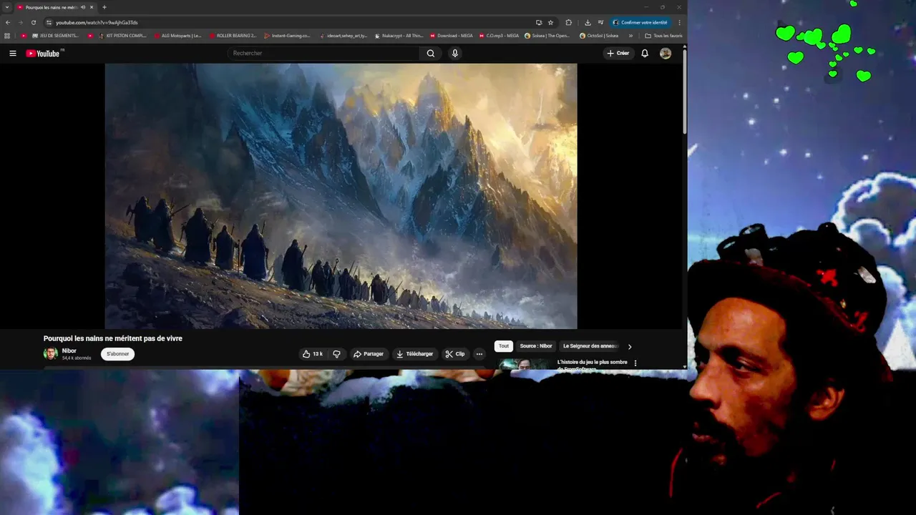Activate voice search microphone
This screenshot has width=916, height=515.
pos(454,54)
